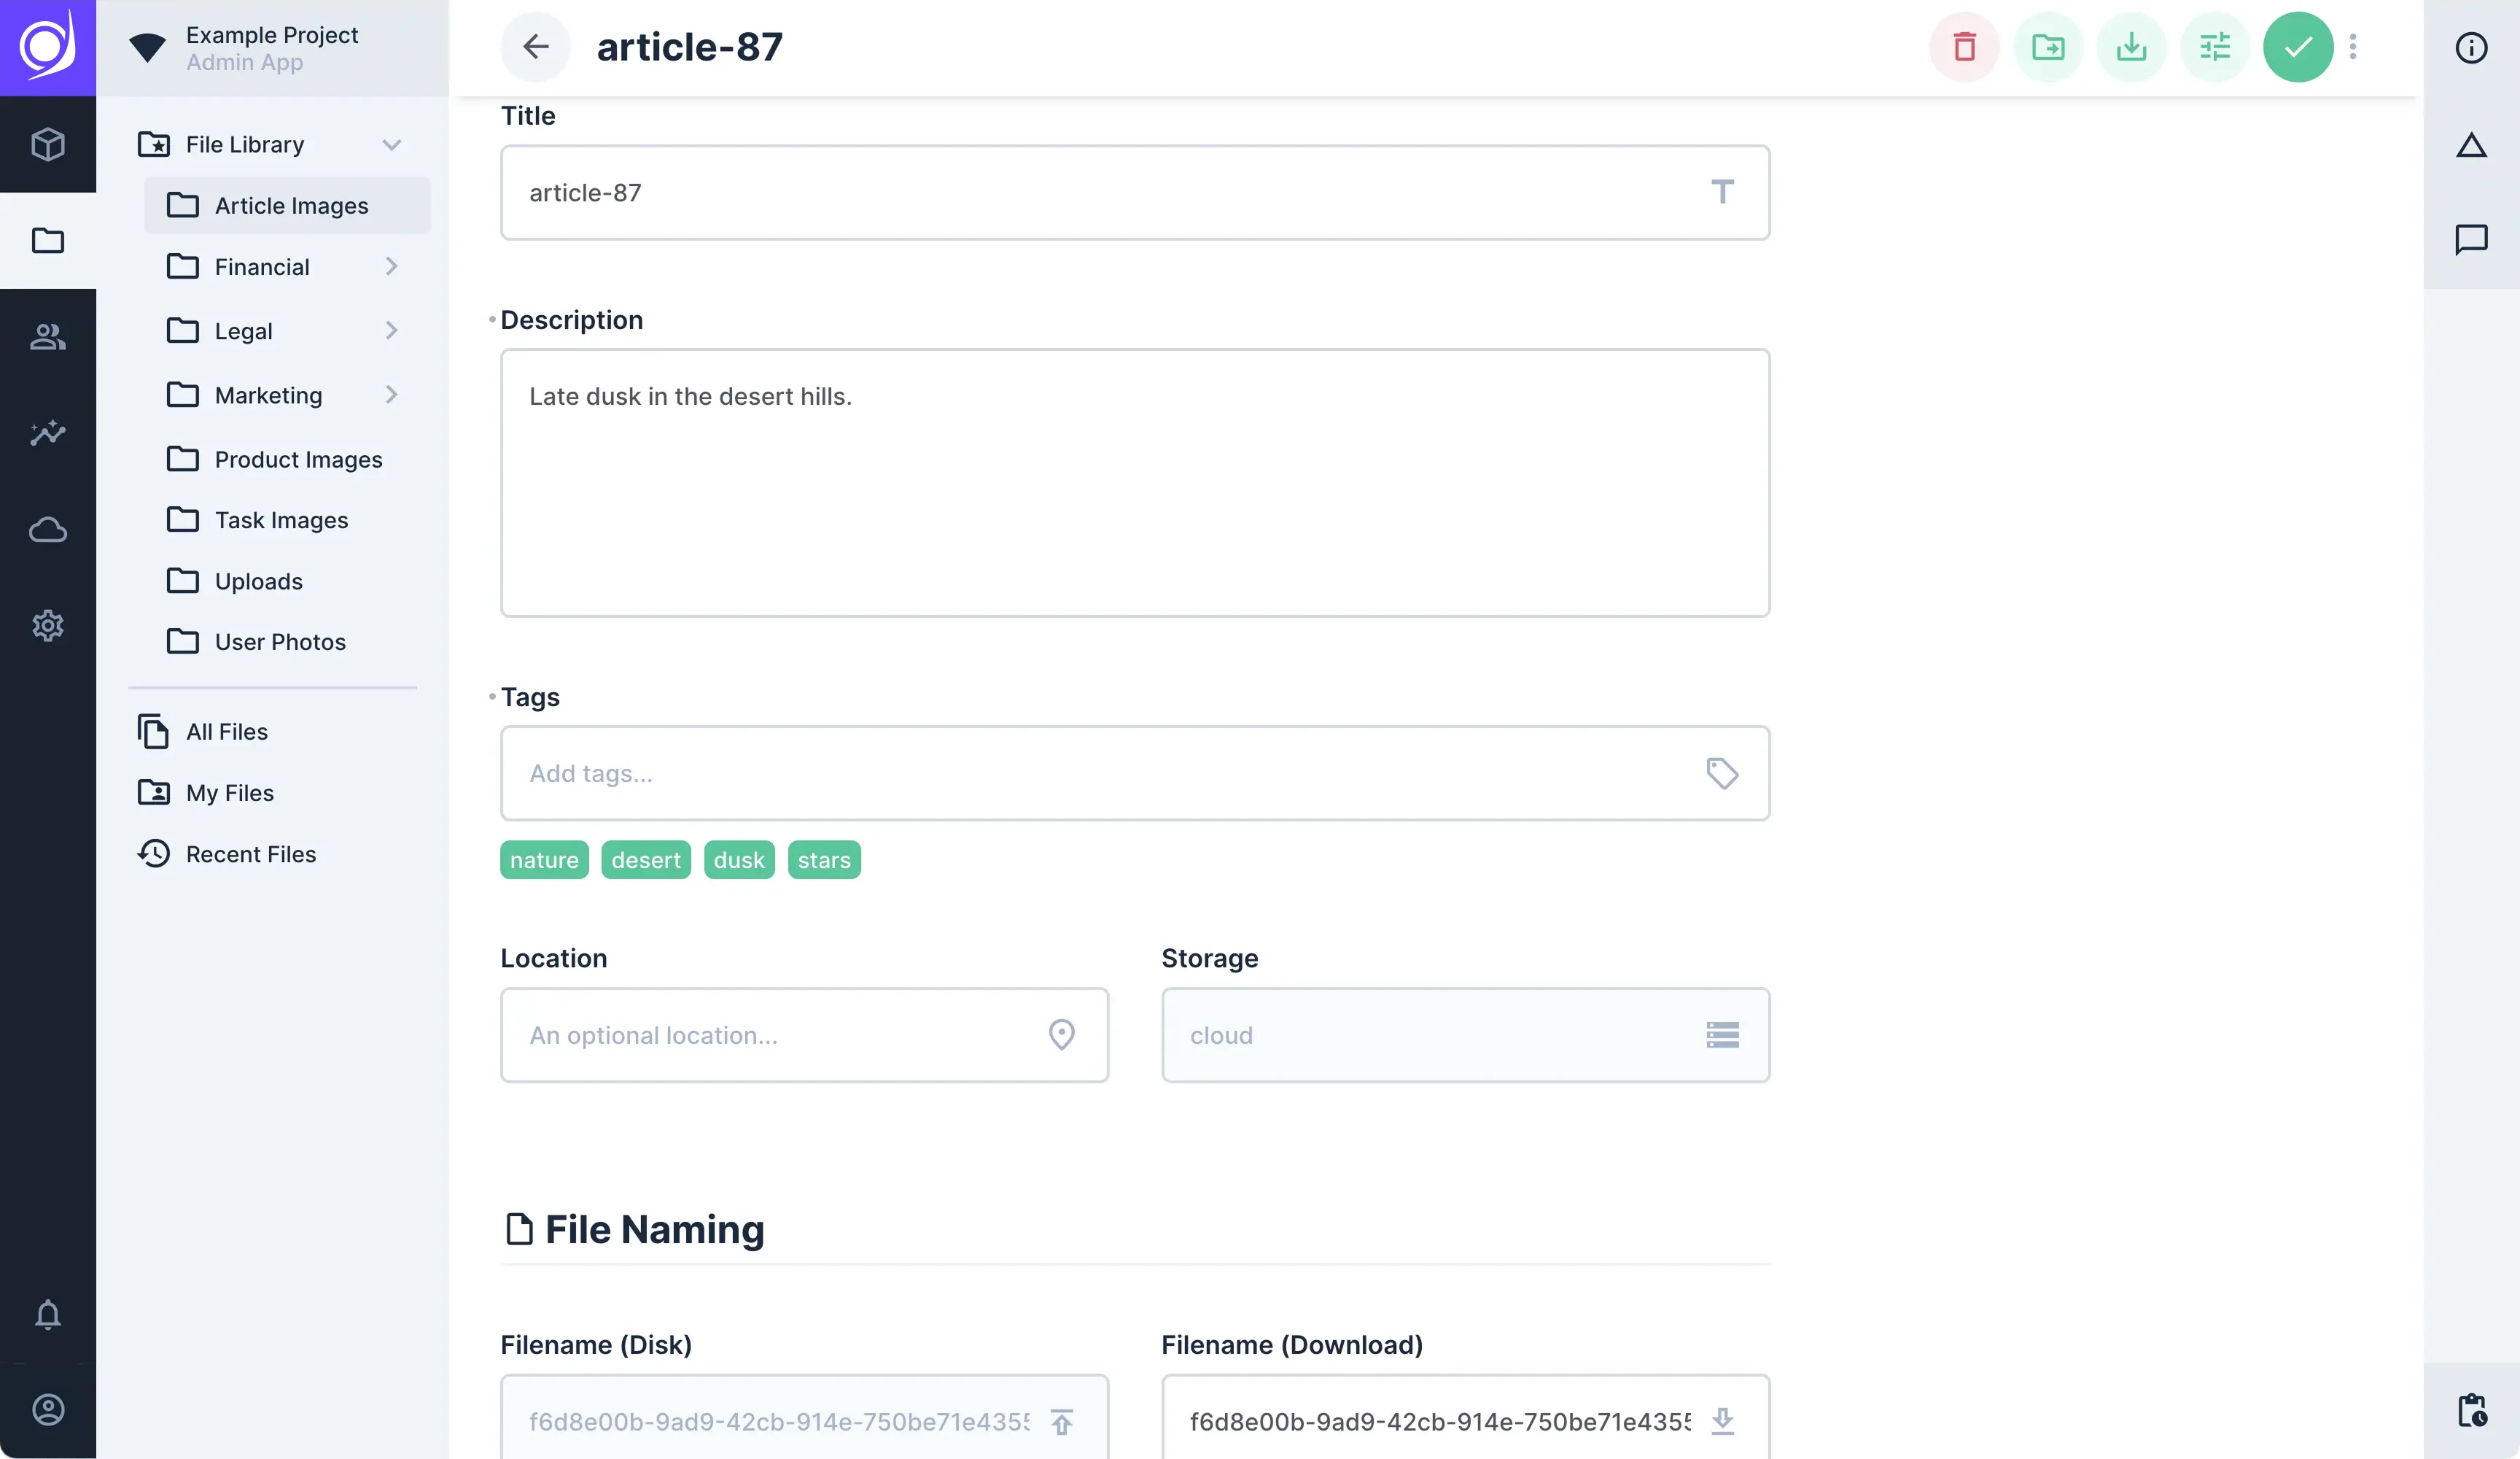
Task: Go back with the arrow button
Action: [x=536, y=47]
